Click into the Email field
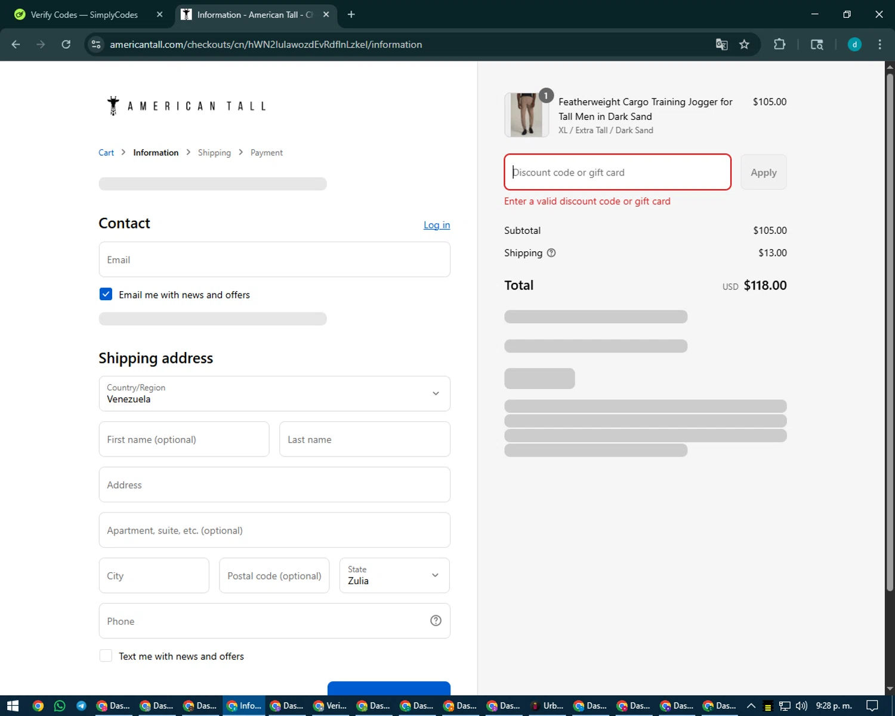Screen dimensions: 895x716 274,260
